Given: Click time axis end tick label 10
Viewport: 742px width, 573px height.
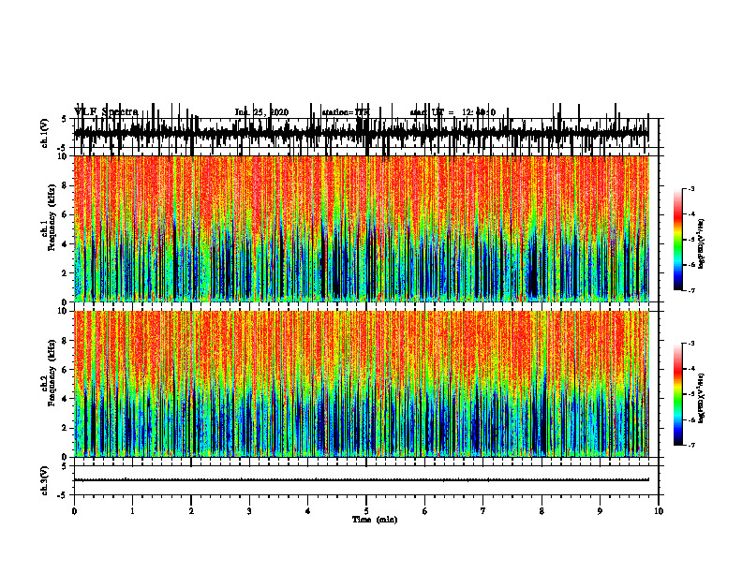Looking at the screenshot, I should click(659, 511).
